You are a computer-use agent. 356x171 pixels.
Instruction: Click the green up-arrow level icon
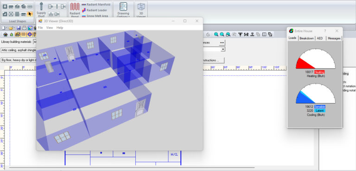click(12, 34)
